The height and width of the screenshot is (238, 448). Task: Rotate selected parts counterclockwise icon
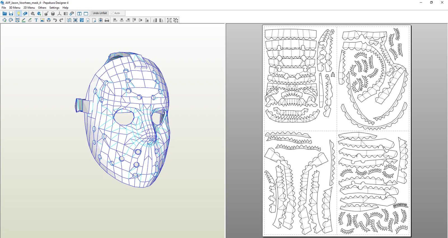click(155, 20)
